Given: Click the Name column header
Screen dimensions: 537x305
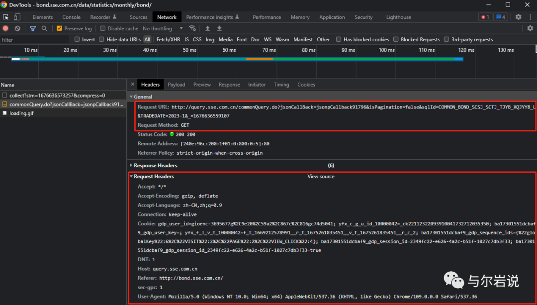Looking at the screenshot, I should click(x=63, y=85).
